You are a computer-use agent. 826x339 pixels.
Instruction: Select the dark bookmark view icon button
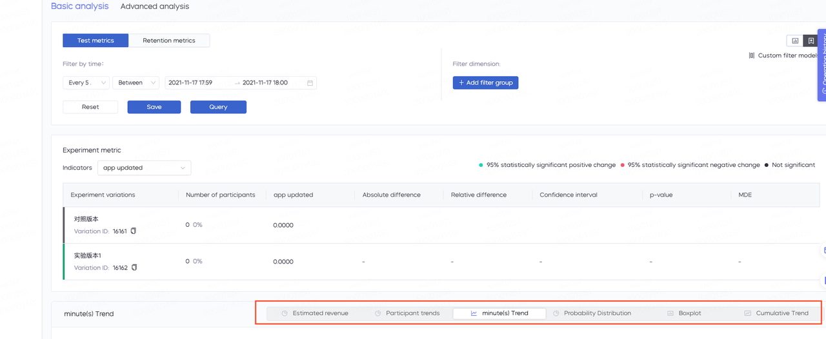click(811, 41)
